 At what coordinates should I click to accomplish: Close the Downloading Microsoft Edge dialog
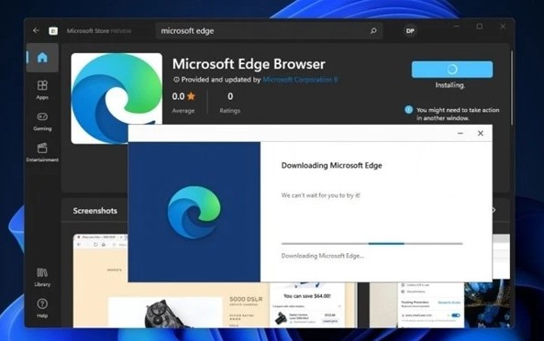point(481,133)
